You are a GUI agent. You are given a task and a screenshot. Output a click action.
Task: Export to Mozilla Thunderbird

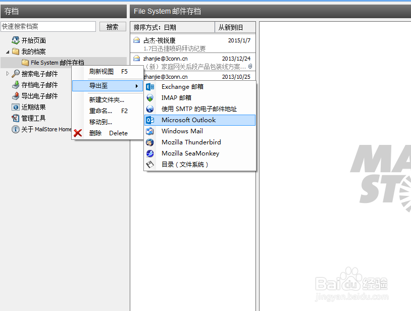[200, 142]
